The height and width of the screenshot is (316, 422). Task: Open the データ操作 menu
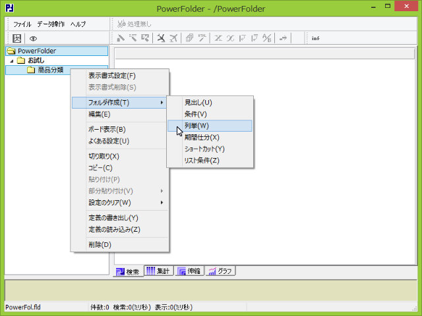point(51,24)
